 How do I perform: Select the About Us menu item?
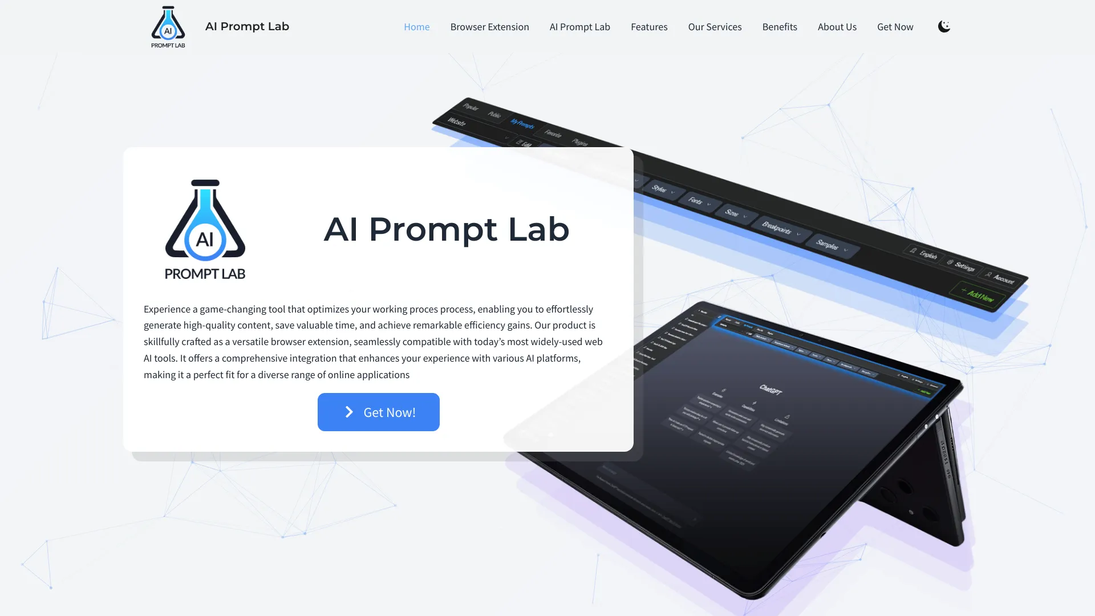tap(837, 26)
